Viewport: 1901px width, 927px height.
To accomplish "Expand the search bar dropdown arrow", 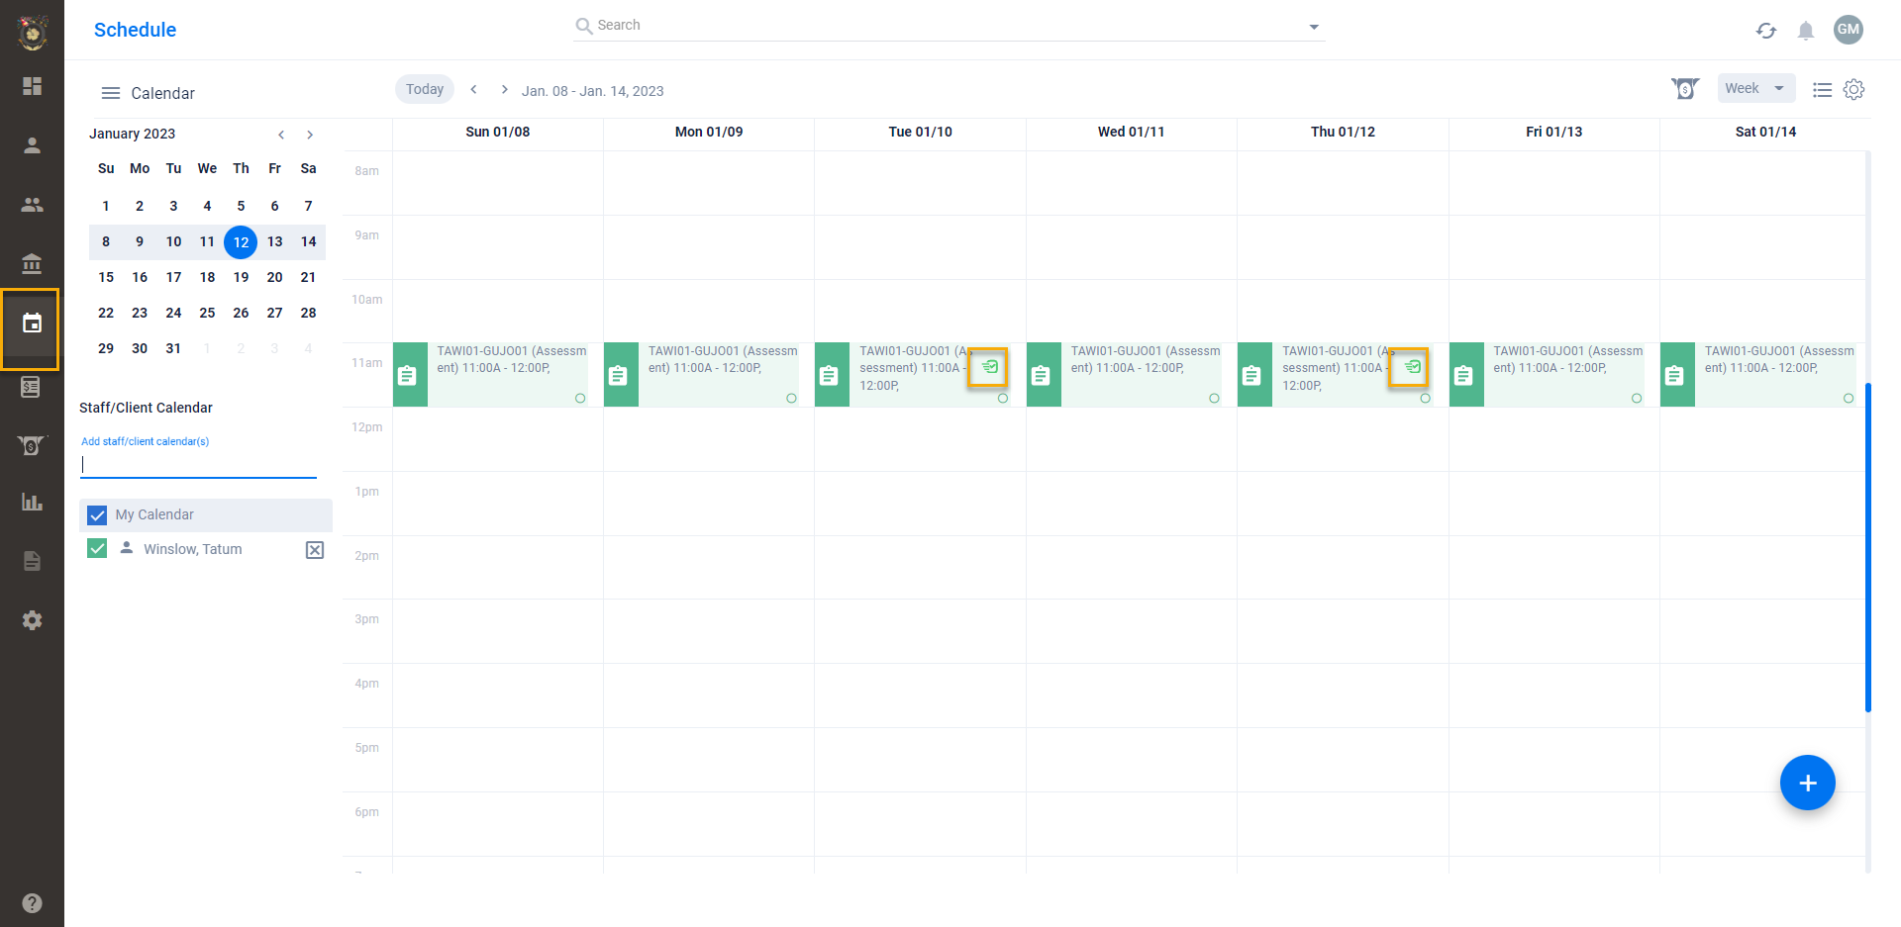I will coord(1313,26).
